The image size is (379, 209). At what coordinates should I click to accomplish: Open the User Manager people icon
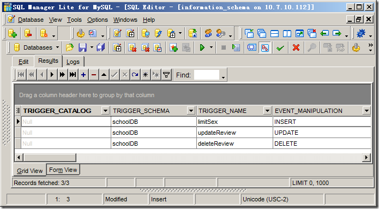tap(208, 33)
